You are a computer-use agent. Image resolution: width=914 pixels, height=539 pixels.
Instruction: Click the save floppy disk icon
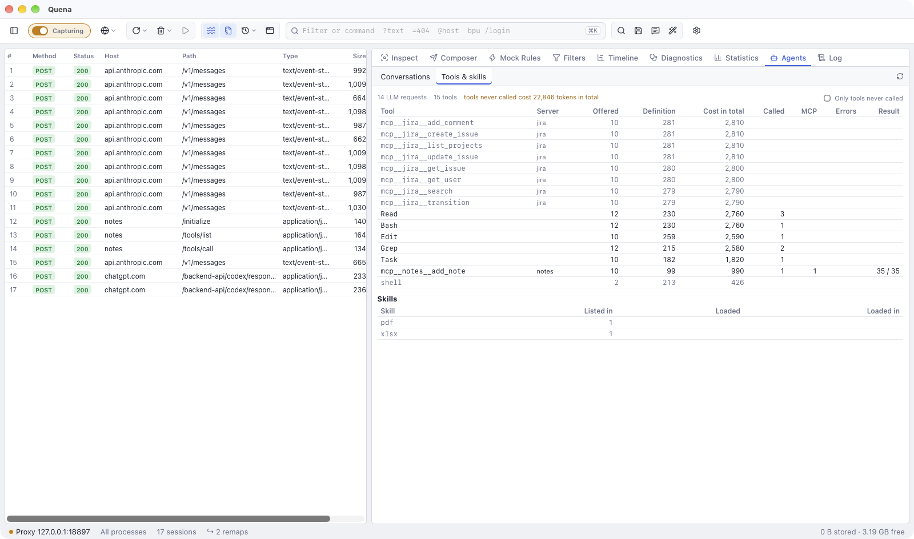[x=638, y=31]
